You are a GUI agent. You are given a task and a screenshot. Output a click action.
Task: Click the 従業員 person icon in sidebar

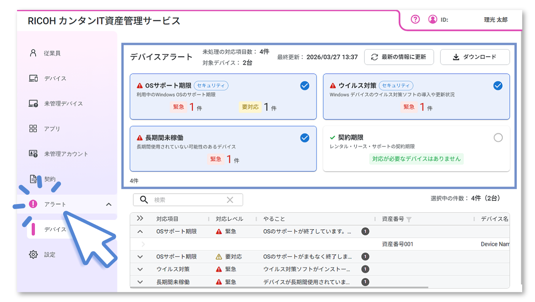33,53
